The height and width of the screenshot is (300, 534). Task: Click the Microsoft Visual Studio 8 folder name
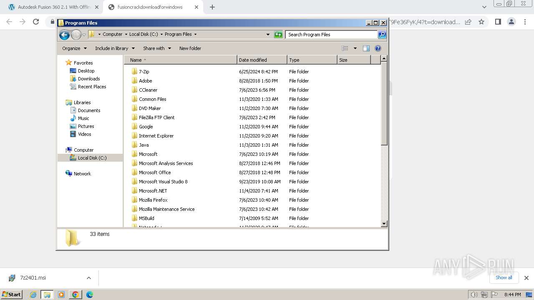coord(163,182)
